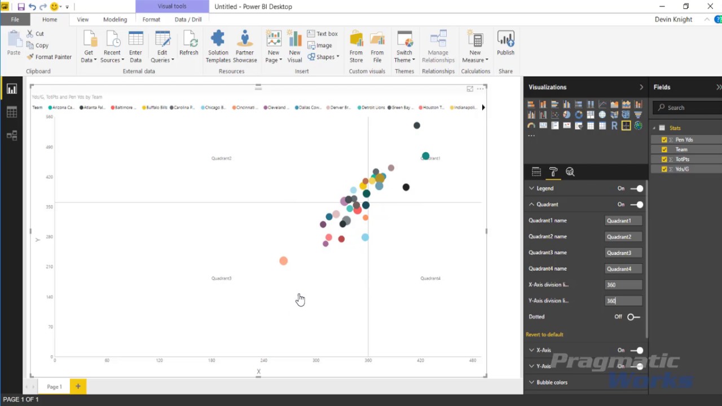
Task: Uncheck the Team field
Action: pos(664,149)
